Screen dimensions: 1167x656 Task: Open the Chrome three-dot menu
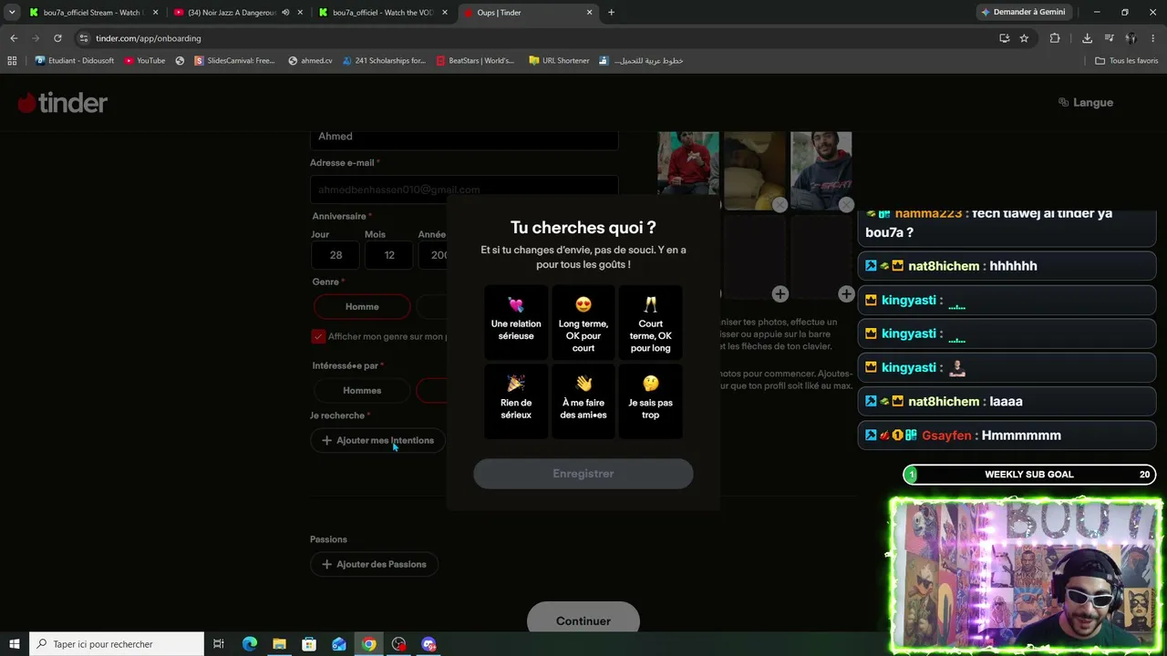1153,38
